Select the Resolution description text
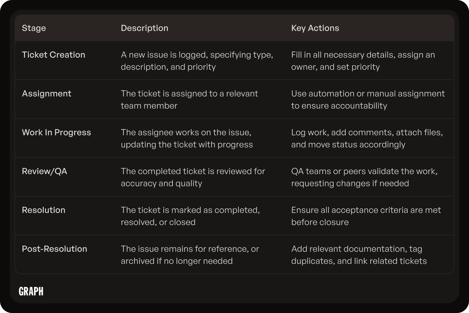The height and width of the screenshot is (313, 469). (x=190, y=216)
